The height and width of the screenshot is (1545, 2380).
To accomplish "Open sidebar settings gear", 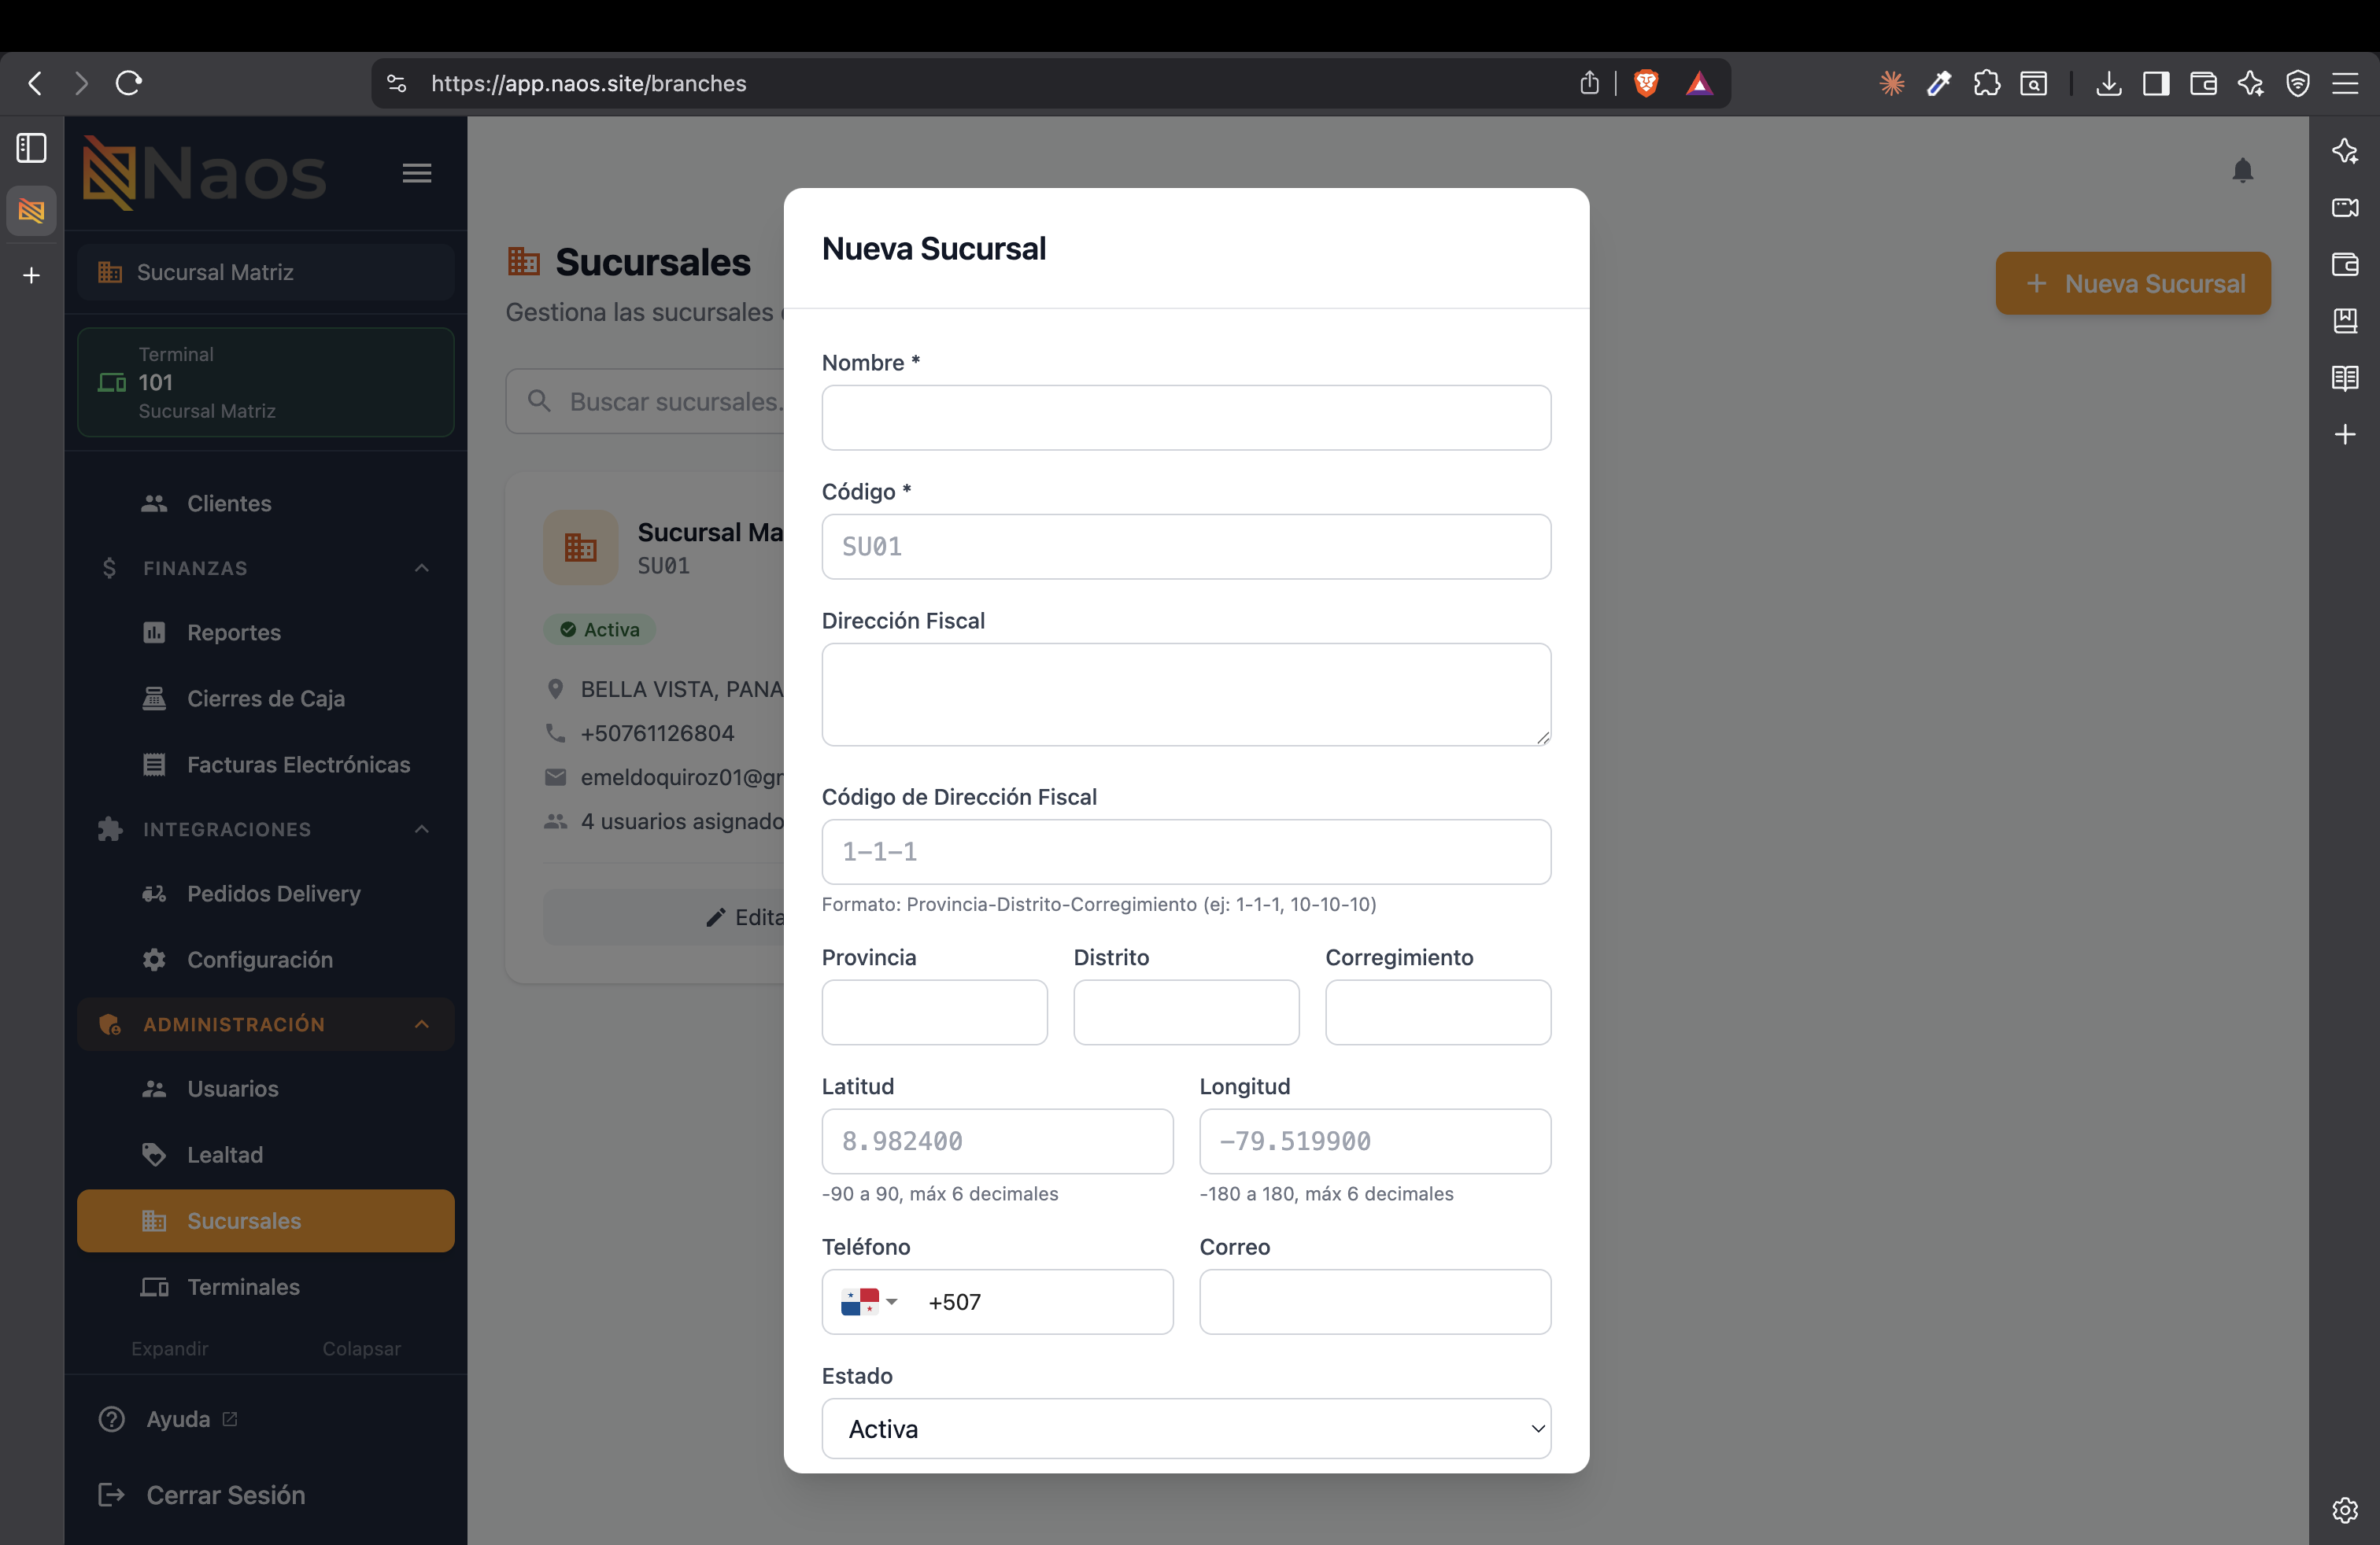I will 2345,1510.
